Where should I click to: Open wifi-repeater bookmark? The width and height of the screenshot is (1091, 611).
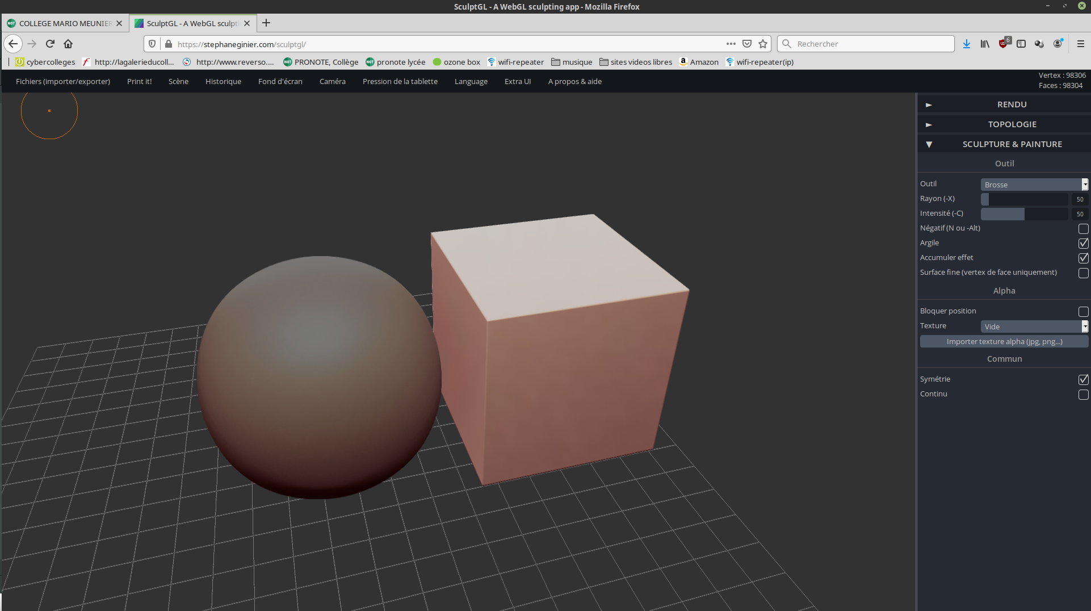(x=515, y=62)
